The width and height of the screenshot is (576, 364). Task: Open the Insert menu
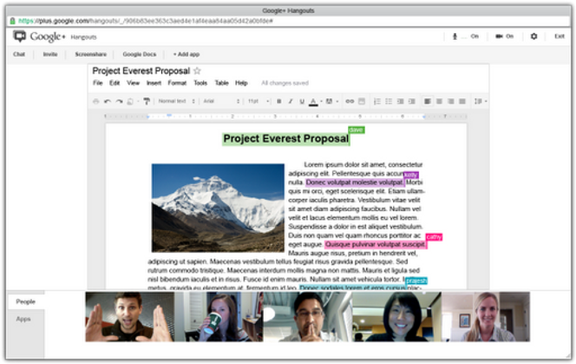(154, 83)
